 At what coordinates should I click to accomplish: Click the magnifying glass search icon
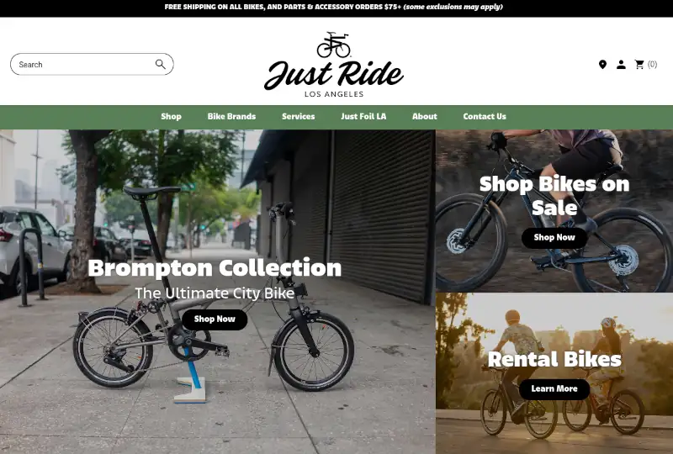click(160, 65)
